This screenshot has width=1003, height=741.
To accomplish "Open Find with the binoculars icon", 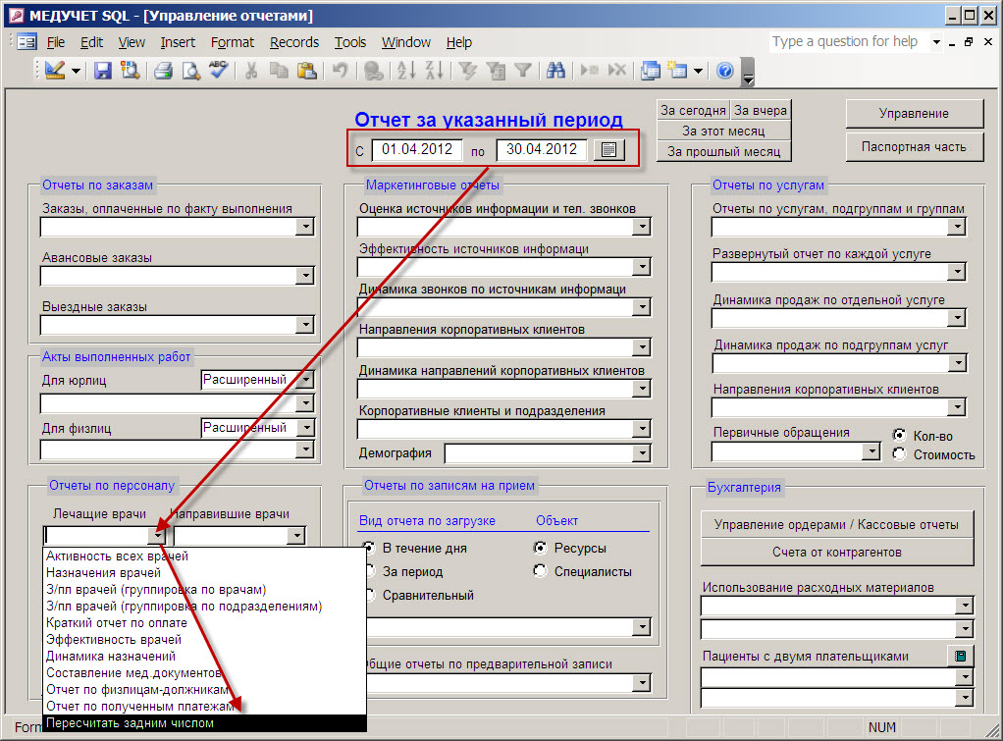I will [x=555, y=71].
